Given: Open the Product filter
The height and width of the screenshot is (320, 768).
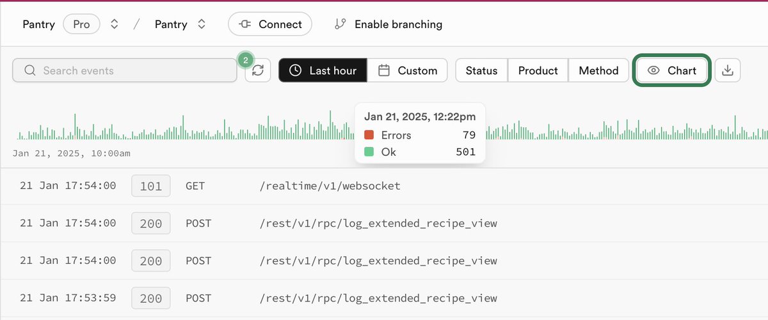Looking at the screenshot, I should click(538, 71).
